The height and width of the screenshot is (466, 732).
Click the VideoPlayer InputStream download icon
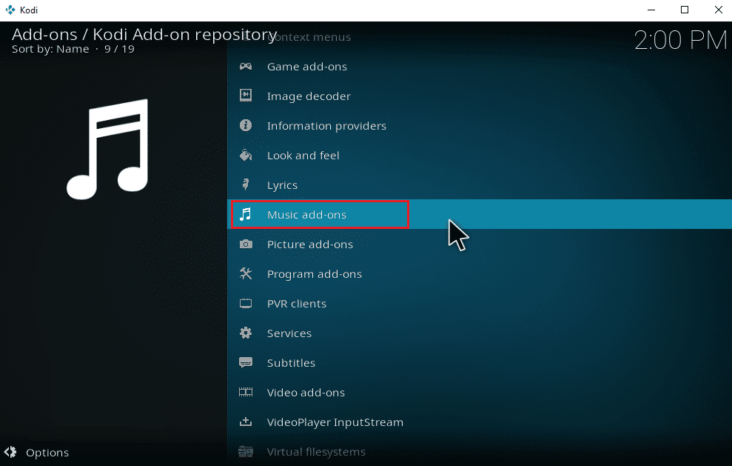[x=246, y=422]
